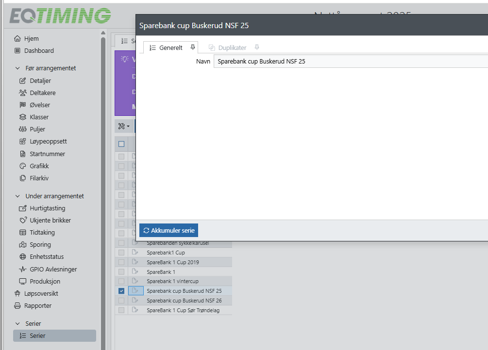Viewport: 488px width, 350px height.
Task: Open Løypeoppsett page
Action: tap(43, 142)
